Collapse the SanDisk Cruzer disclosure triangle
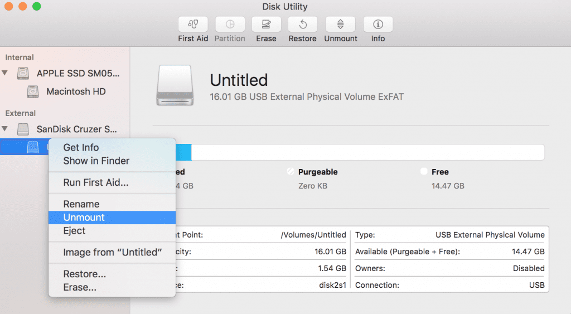Viewport: 571px width, 314px height. pyautogui.click(x=6, y=129)
